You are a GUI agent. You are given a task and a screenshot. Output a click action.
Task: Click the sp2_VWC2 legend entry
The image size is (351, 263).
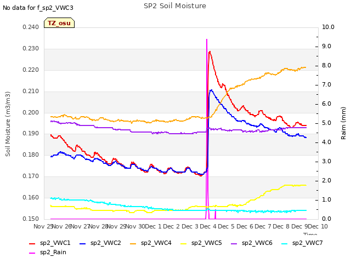tap(100, 243)
